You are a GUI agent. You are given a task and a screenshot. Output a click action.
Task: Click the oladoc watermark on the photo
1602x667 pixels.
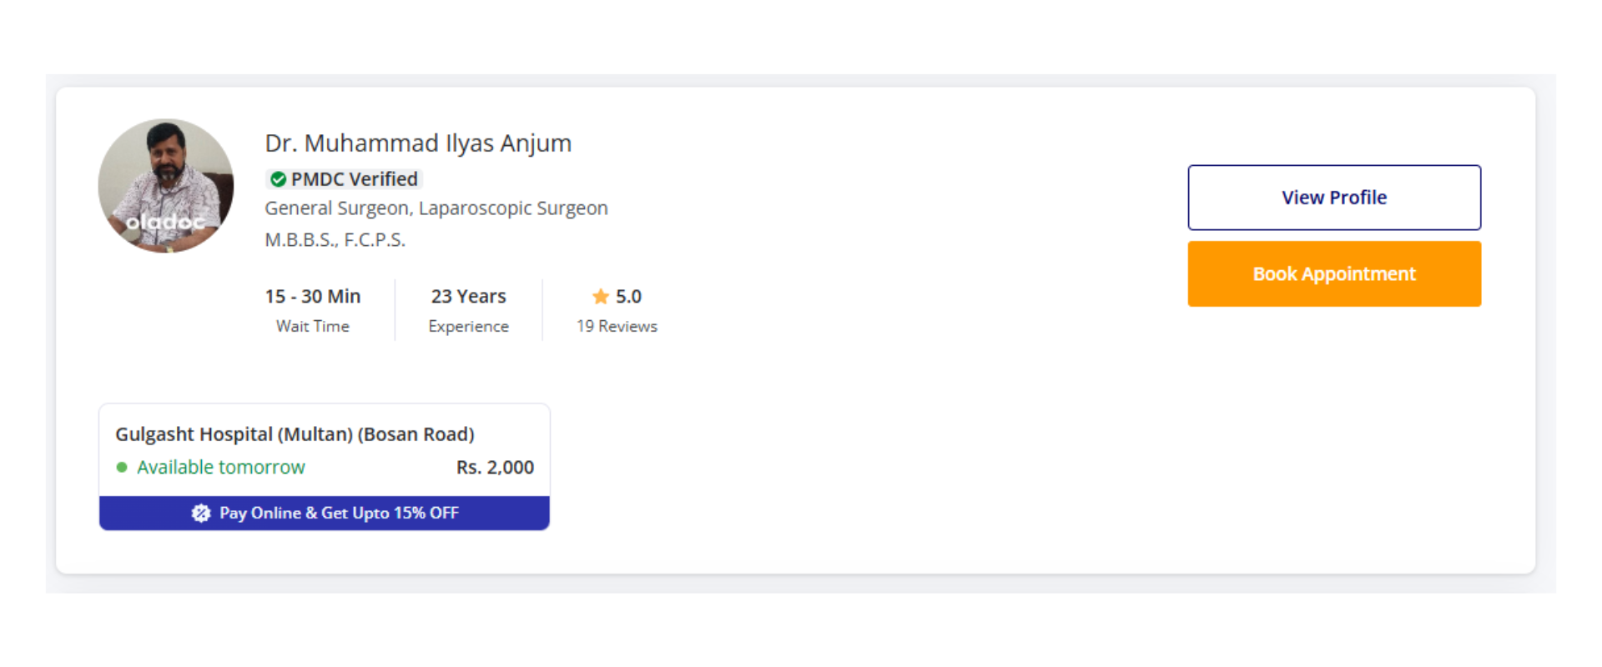(x=164, y=223)
